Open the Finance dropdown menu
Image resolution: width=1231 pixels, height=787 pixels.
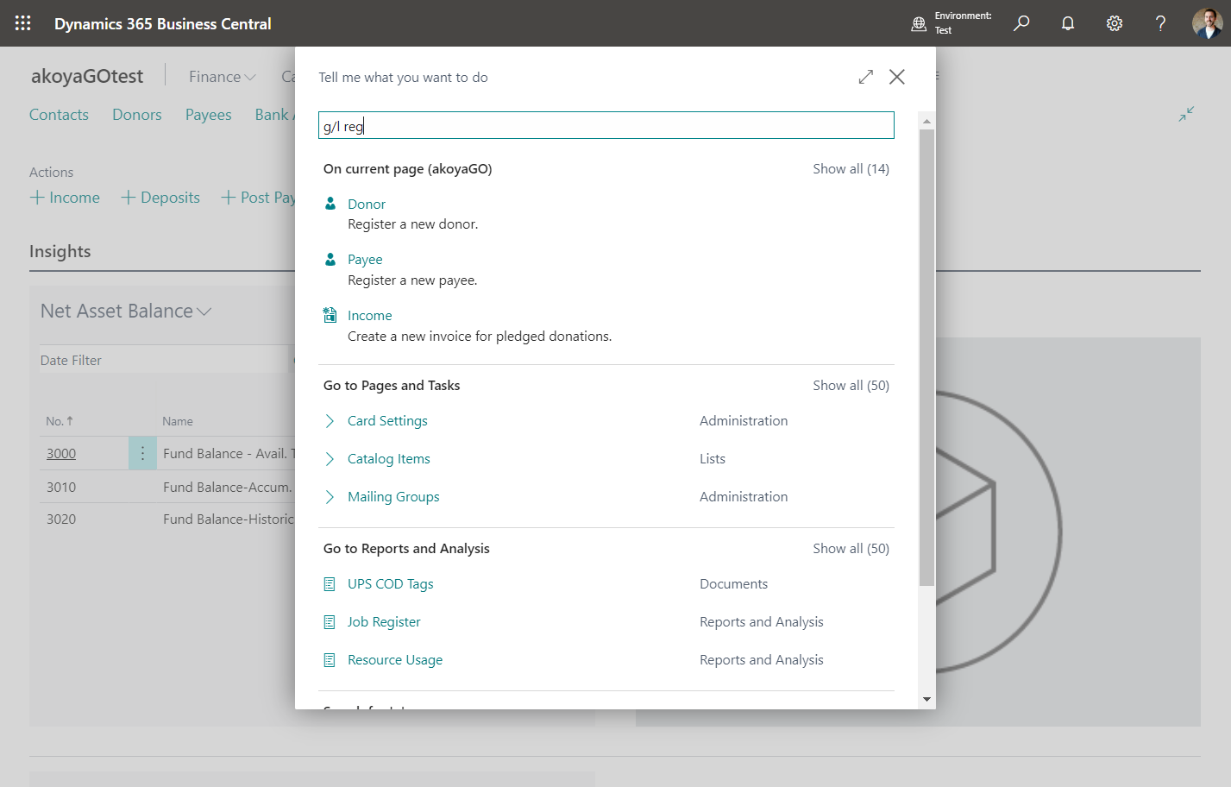click(223, 77)
